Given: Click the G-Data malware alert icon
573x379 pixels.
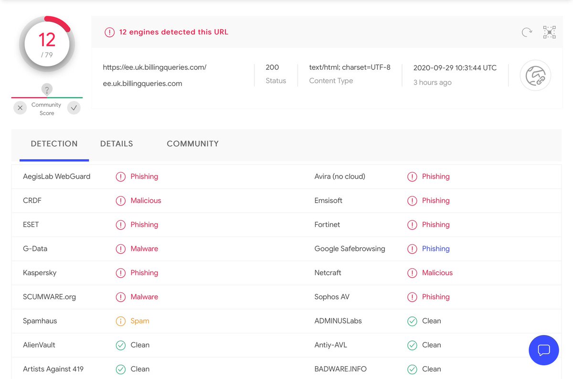Looking at the screenshot, I should (121, 249).
